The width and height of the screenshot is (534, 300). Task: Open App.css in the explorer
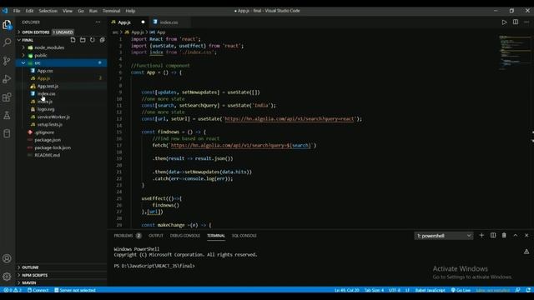[x=45, y=71]
